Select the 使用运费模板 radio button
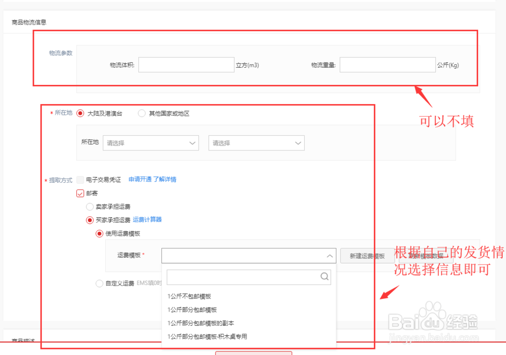Image resolution: width=506 pixels, height=355 pixels. click(x=99, y=233)
